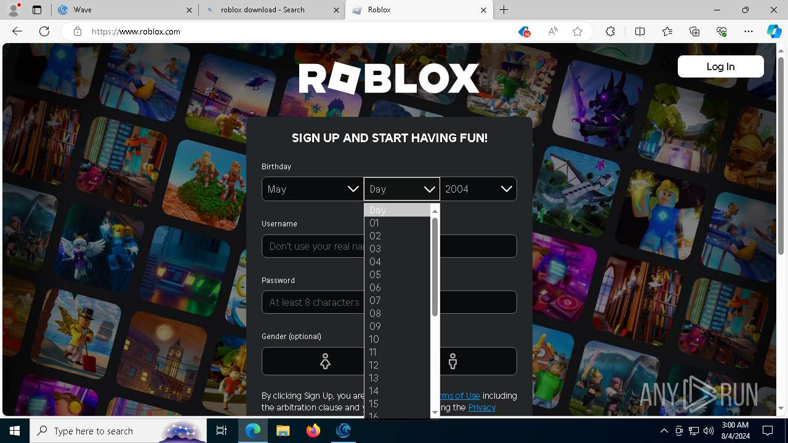Image resolution: width=788 pixels, height=443 pixels.
Task: Open Wave app taskbar icon
Action: (343, 431)
